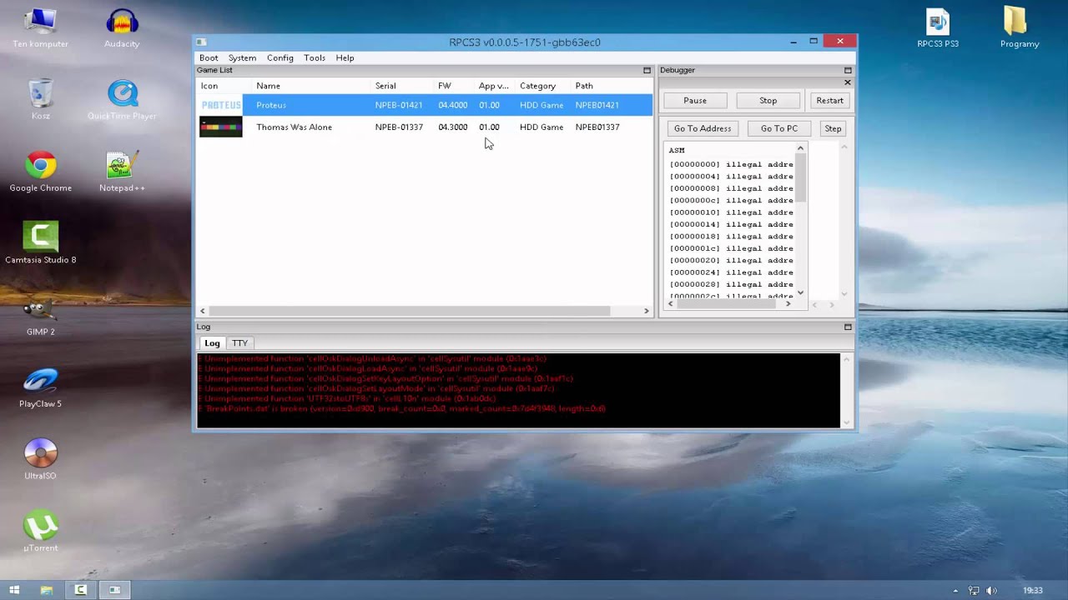Open the System menu
Viewport: 1068px width, 600px height.
click(x=242, y=57)
